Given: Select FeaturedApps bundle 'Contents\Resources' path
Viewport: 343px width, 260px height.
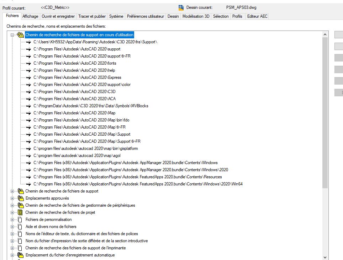Looking at the screenshot, I should 127,177.
